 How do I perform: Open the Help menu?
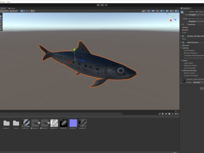coord(8,2)
